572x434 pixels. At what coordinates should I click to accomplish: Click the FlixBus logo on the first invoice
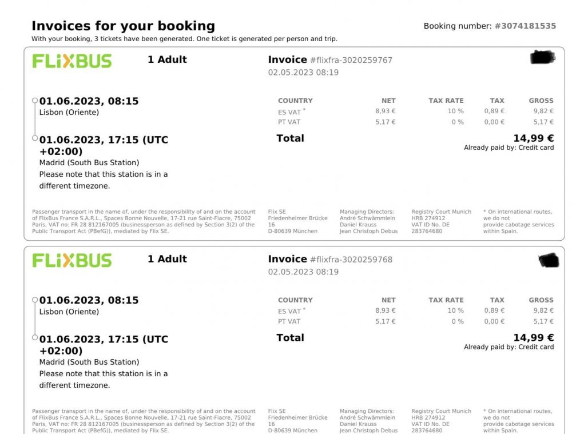pos(72,61)
